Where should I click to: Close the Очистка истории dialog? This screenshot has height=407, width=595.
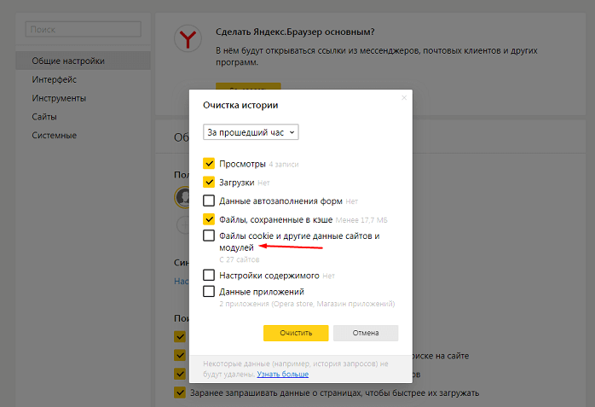404,98
